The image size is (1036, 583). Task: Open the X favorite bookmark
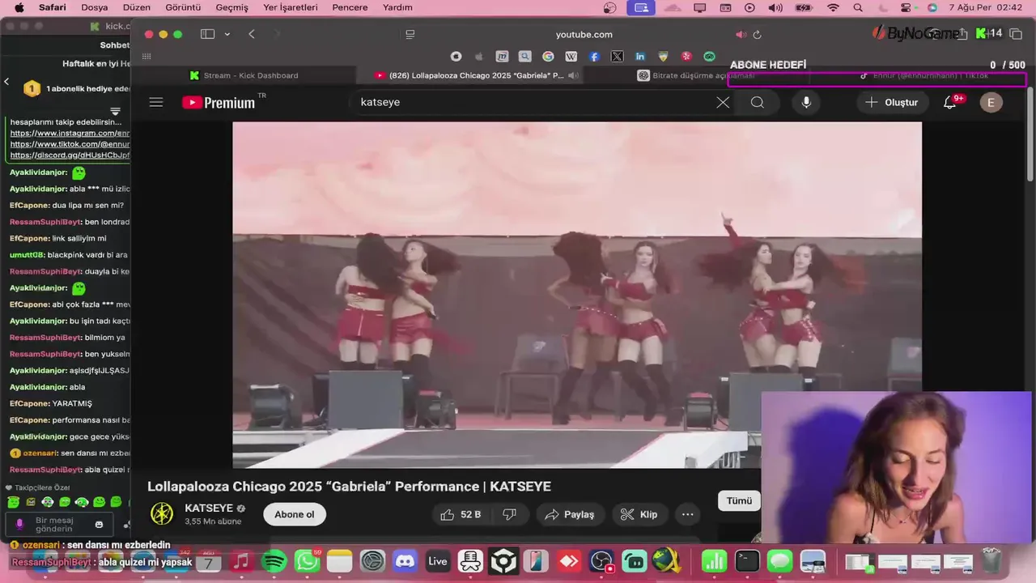tap(618, 57)
